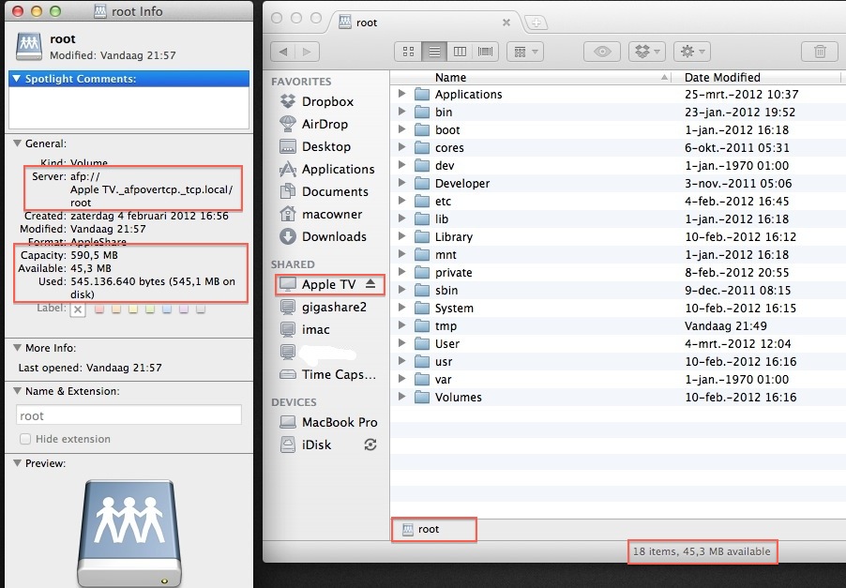Screen dimensions: 846x588
Task: Open Desktop in the sidebar
Action: pyautogui.click(x=315, y=146)
